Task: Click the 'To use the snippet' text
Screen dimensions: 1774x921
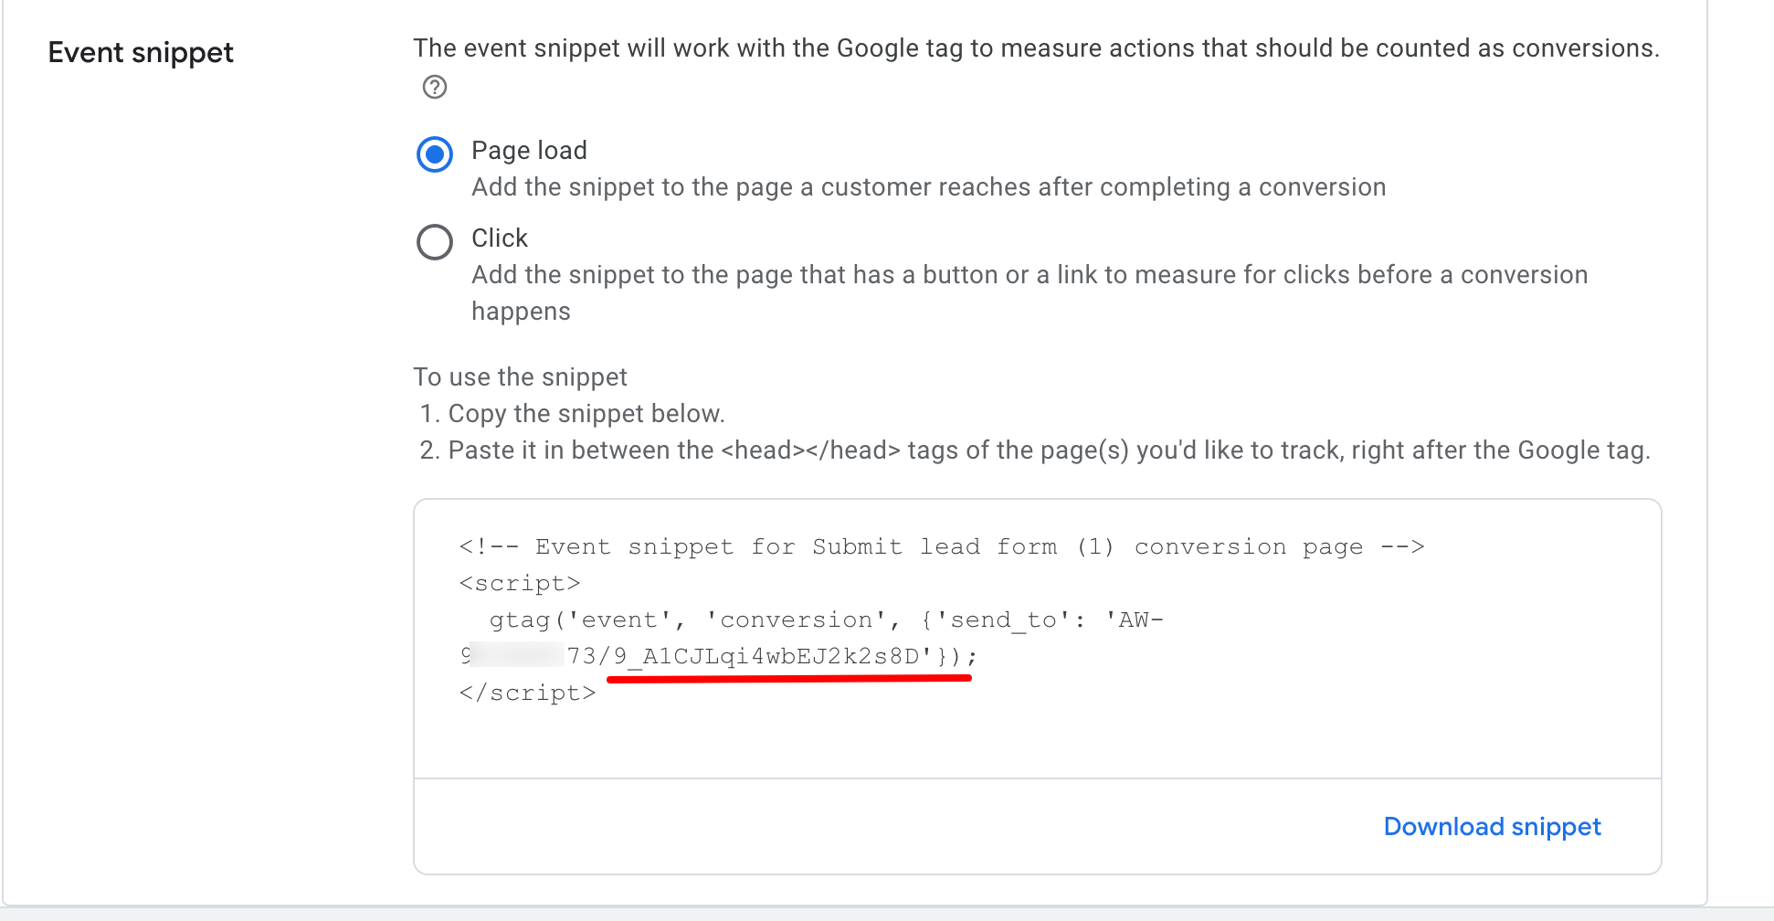Action: click(x=520, y=377)
